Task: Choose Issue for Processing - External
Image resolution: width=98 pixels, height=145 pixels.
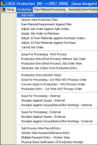Action: click(x=57, y=112)
